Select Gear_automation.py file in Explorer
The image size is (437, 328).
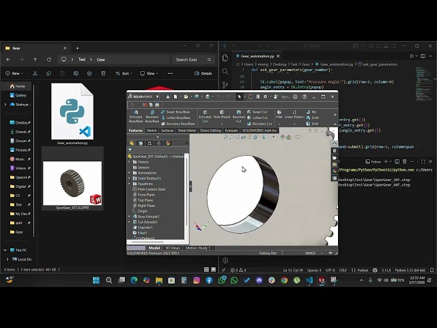pyautogui.click(x=72, y=114)
